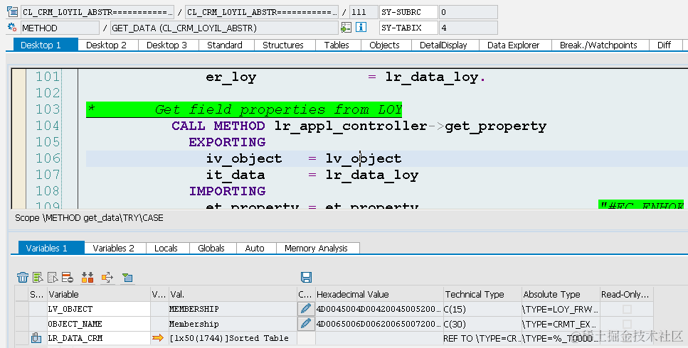Click the delete row icon with red minus
The height and width of the screenshot is (348, 688).
pos(67,278)
